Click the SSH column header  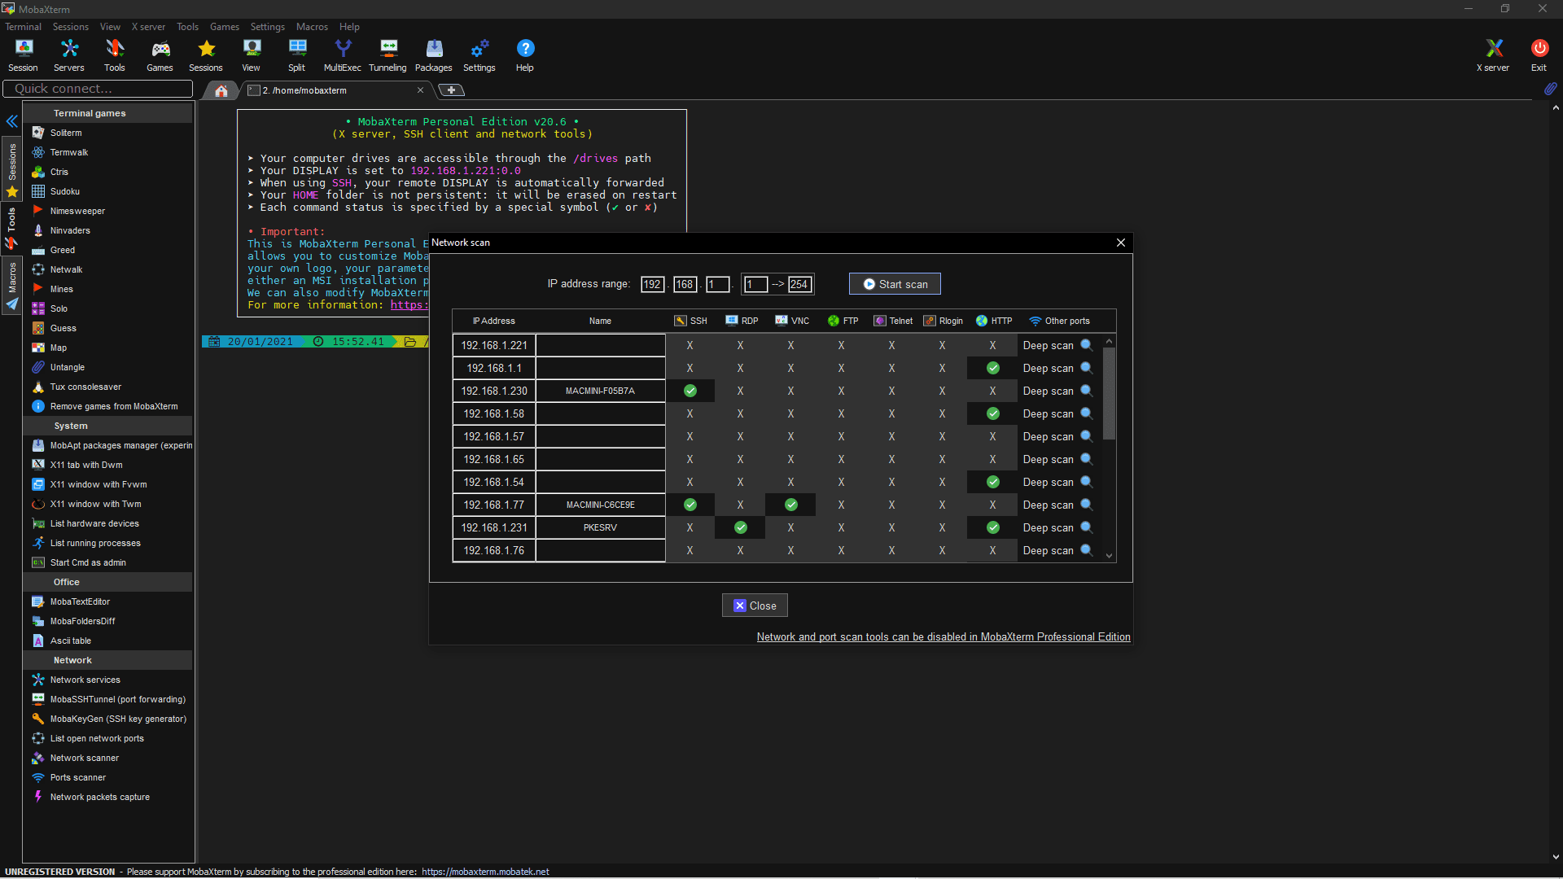pyautogui.click(x=690, y=321)
